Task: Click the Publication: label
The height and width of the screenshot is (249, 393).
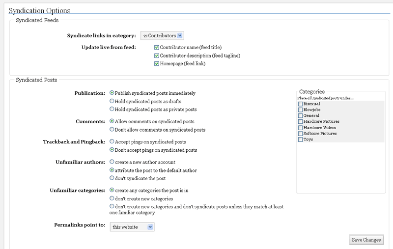Action: pyautogui.click(x=90, y=93)
